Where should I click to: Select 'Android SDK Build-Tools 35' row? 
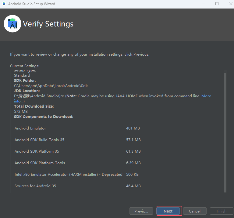tap(78, 140)
